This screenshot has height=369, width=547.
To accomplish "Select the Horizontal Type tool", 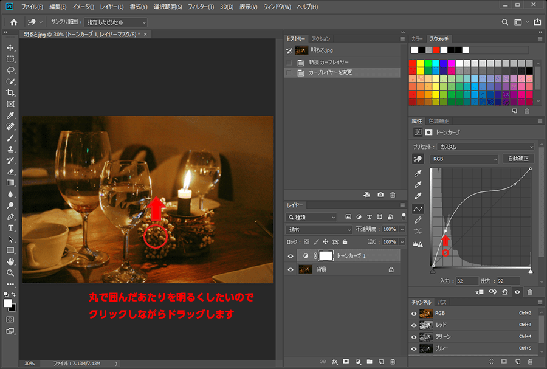I will pyautogui.click(x=10, y=228).
